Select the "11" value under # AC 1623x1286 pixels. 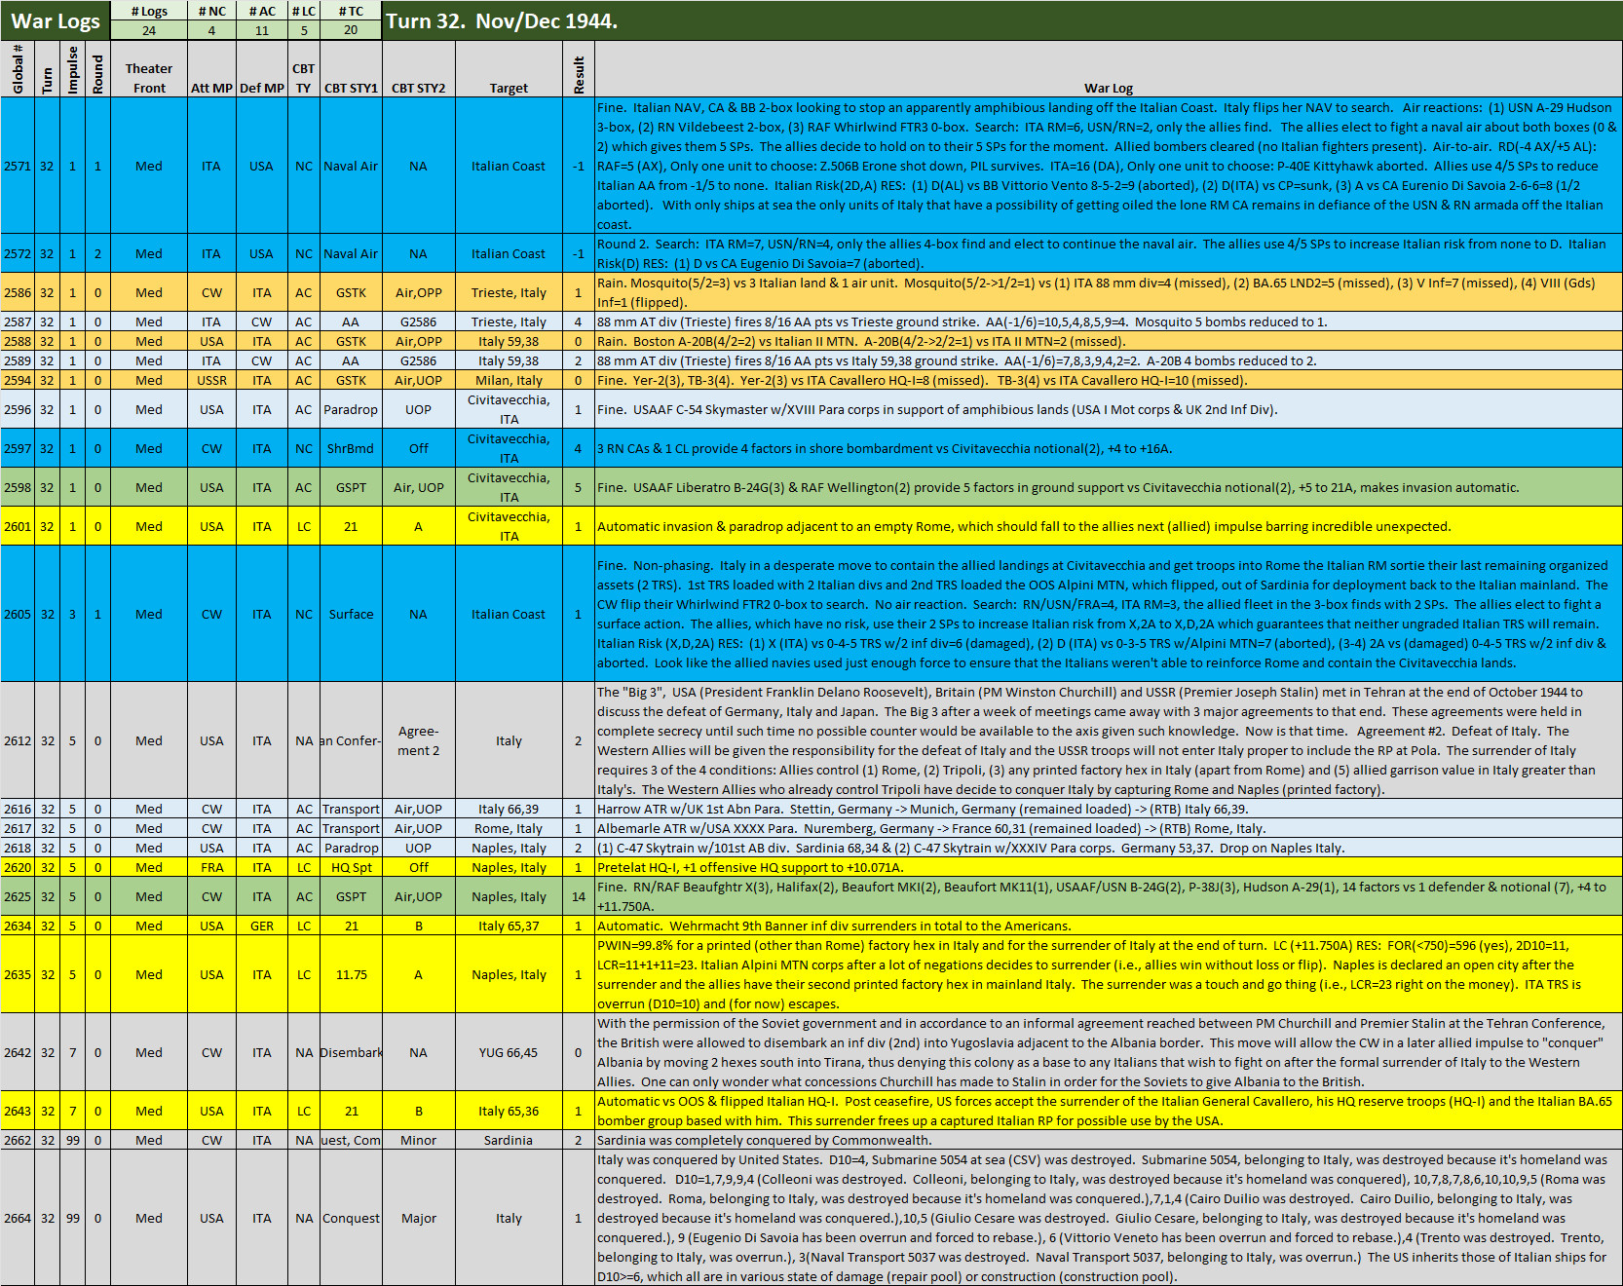[x=262, y=30]
